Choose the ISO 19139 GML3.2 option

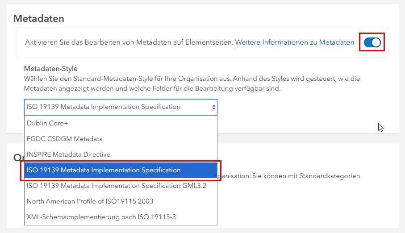116,186
